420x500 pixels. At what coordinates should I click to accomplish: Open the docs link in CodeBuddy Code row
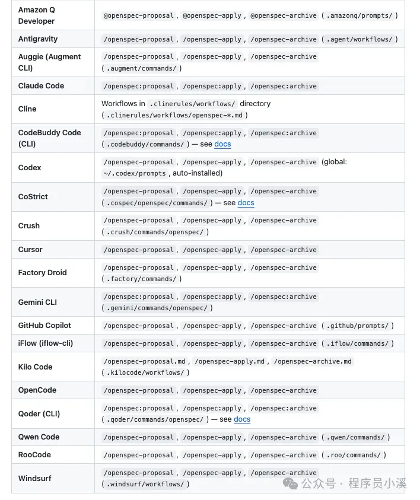click(x=222, y=144)
